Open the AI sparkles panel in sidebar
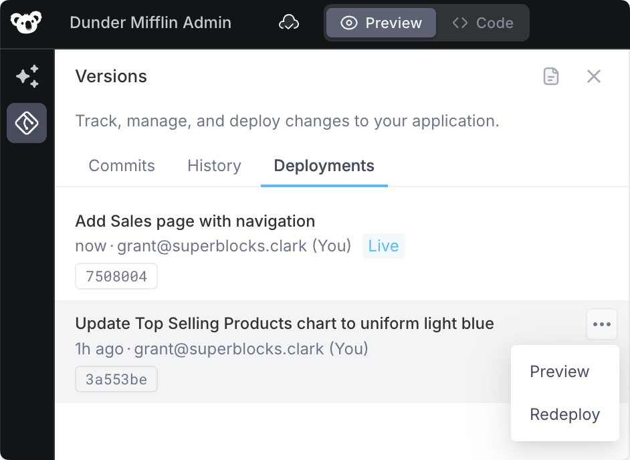Screen dimensions: 630x460 [x=27, y=76]
